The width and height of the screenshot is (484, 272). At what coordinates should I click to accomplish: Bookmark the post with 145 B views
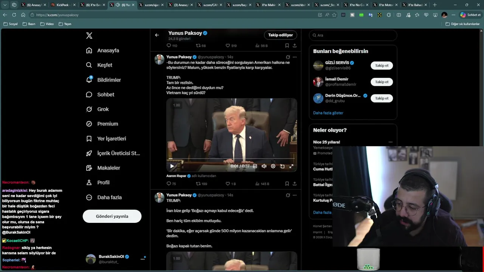point(287,184)
